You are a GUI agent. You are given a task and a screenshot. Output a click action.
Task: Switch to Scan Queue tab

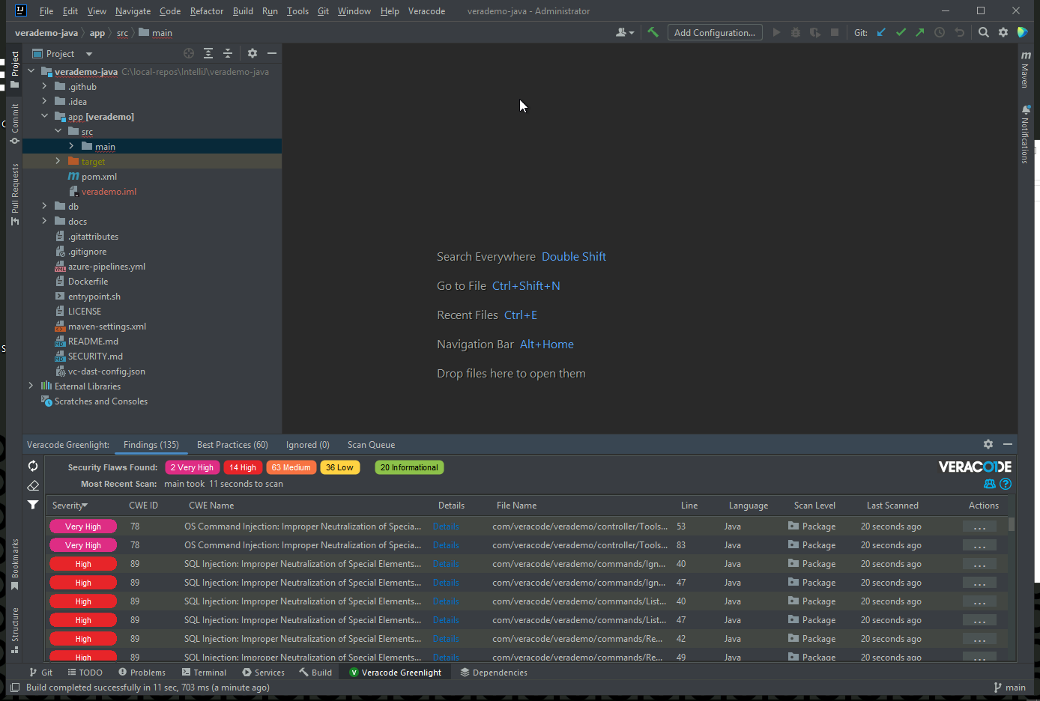(371, 445)
